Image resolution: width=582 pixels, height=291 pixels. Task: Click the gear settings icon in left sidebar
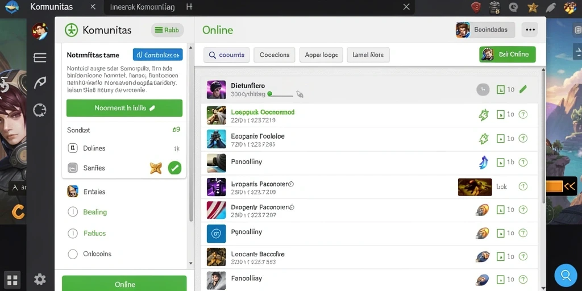tap(40, 279)
